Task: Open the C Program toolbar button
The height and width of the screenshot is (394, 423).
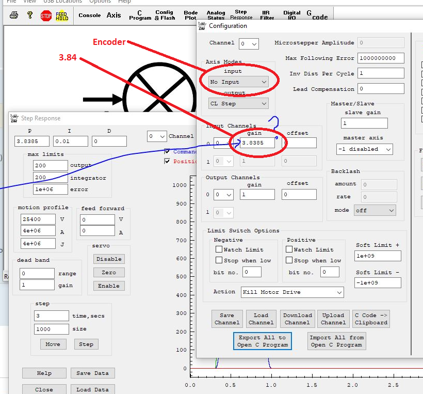Action: pos(140,15)
